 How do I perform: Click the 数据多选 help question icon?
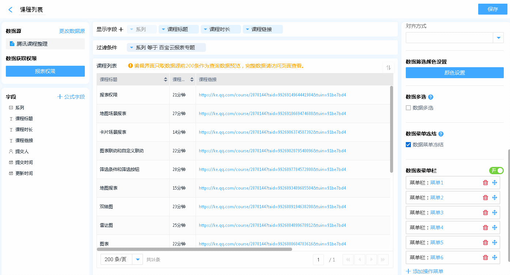coord(431,97)
